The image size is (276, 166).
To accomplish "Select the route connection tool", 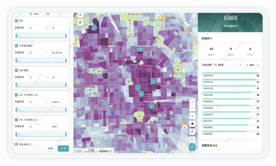I will click(x=192, y=139).
